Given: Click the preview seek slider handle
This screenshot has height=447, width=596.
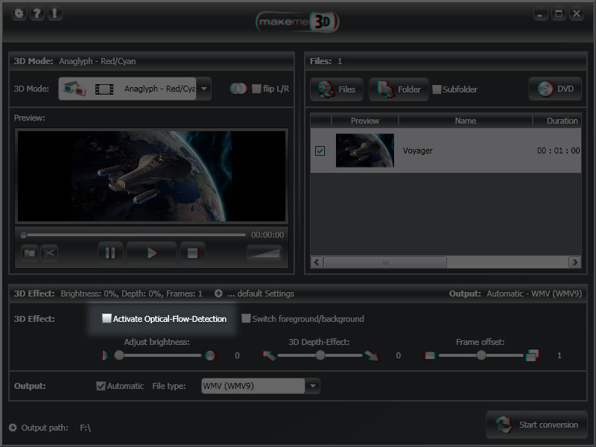Looking at the screenshot, I should tap(24, 235).
